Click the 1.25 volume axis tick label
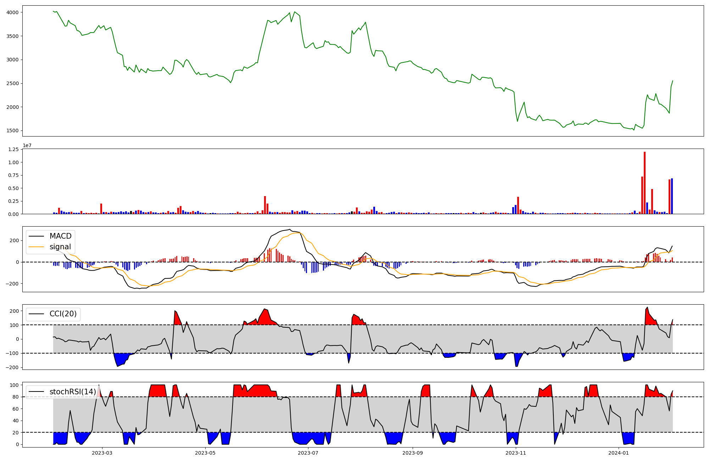This screenshot has width=709, height=461. [x=13, y=150]
